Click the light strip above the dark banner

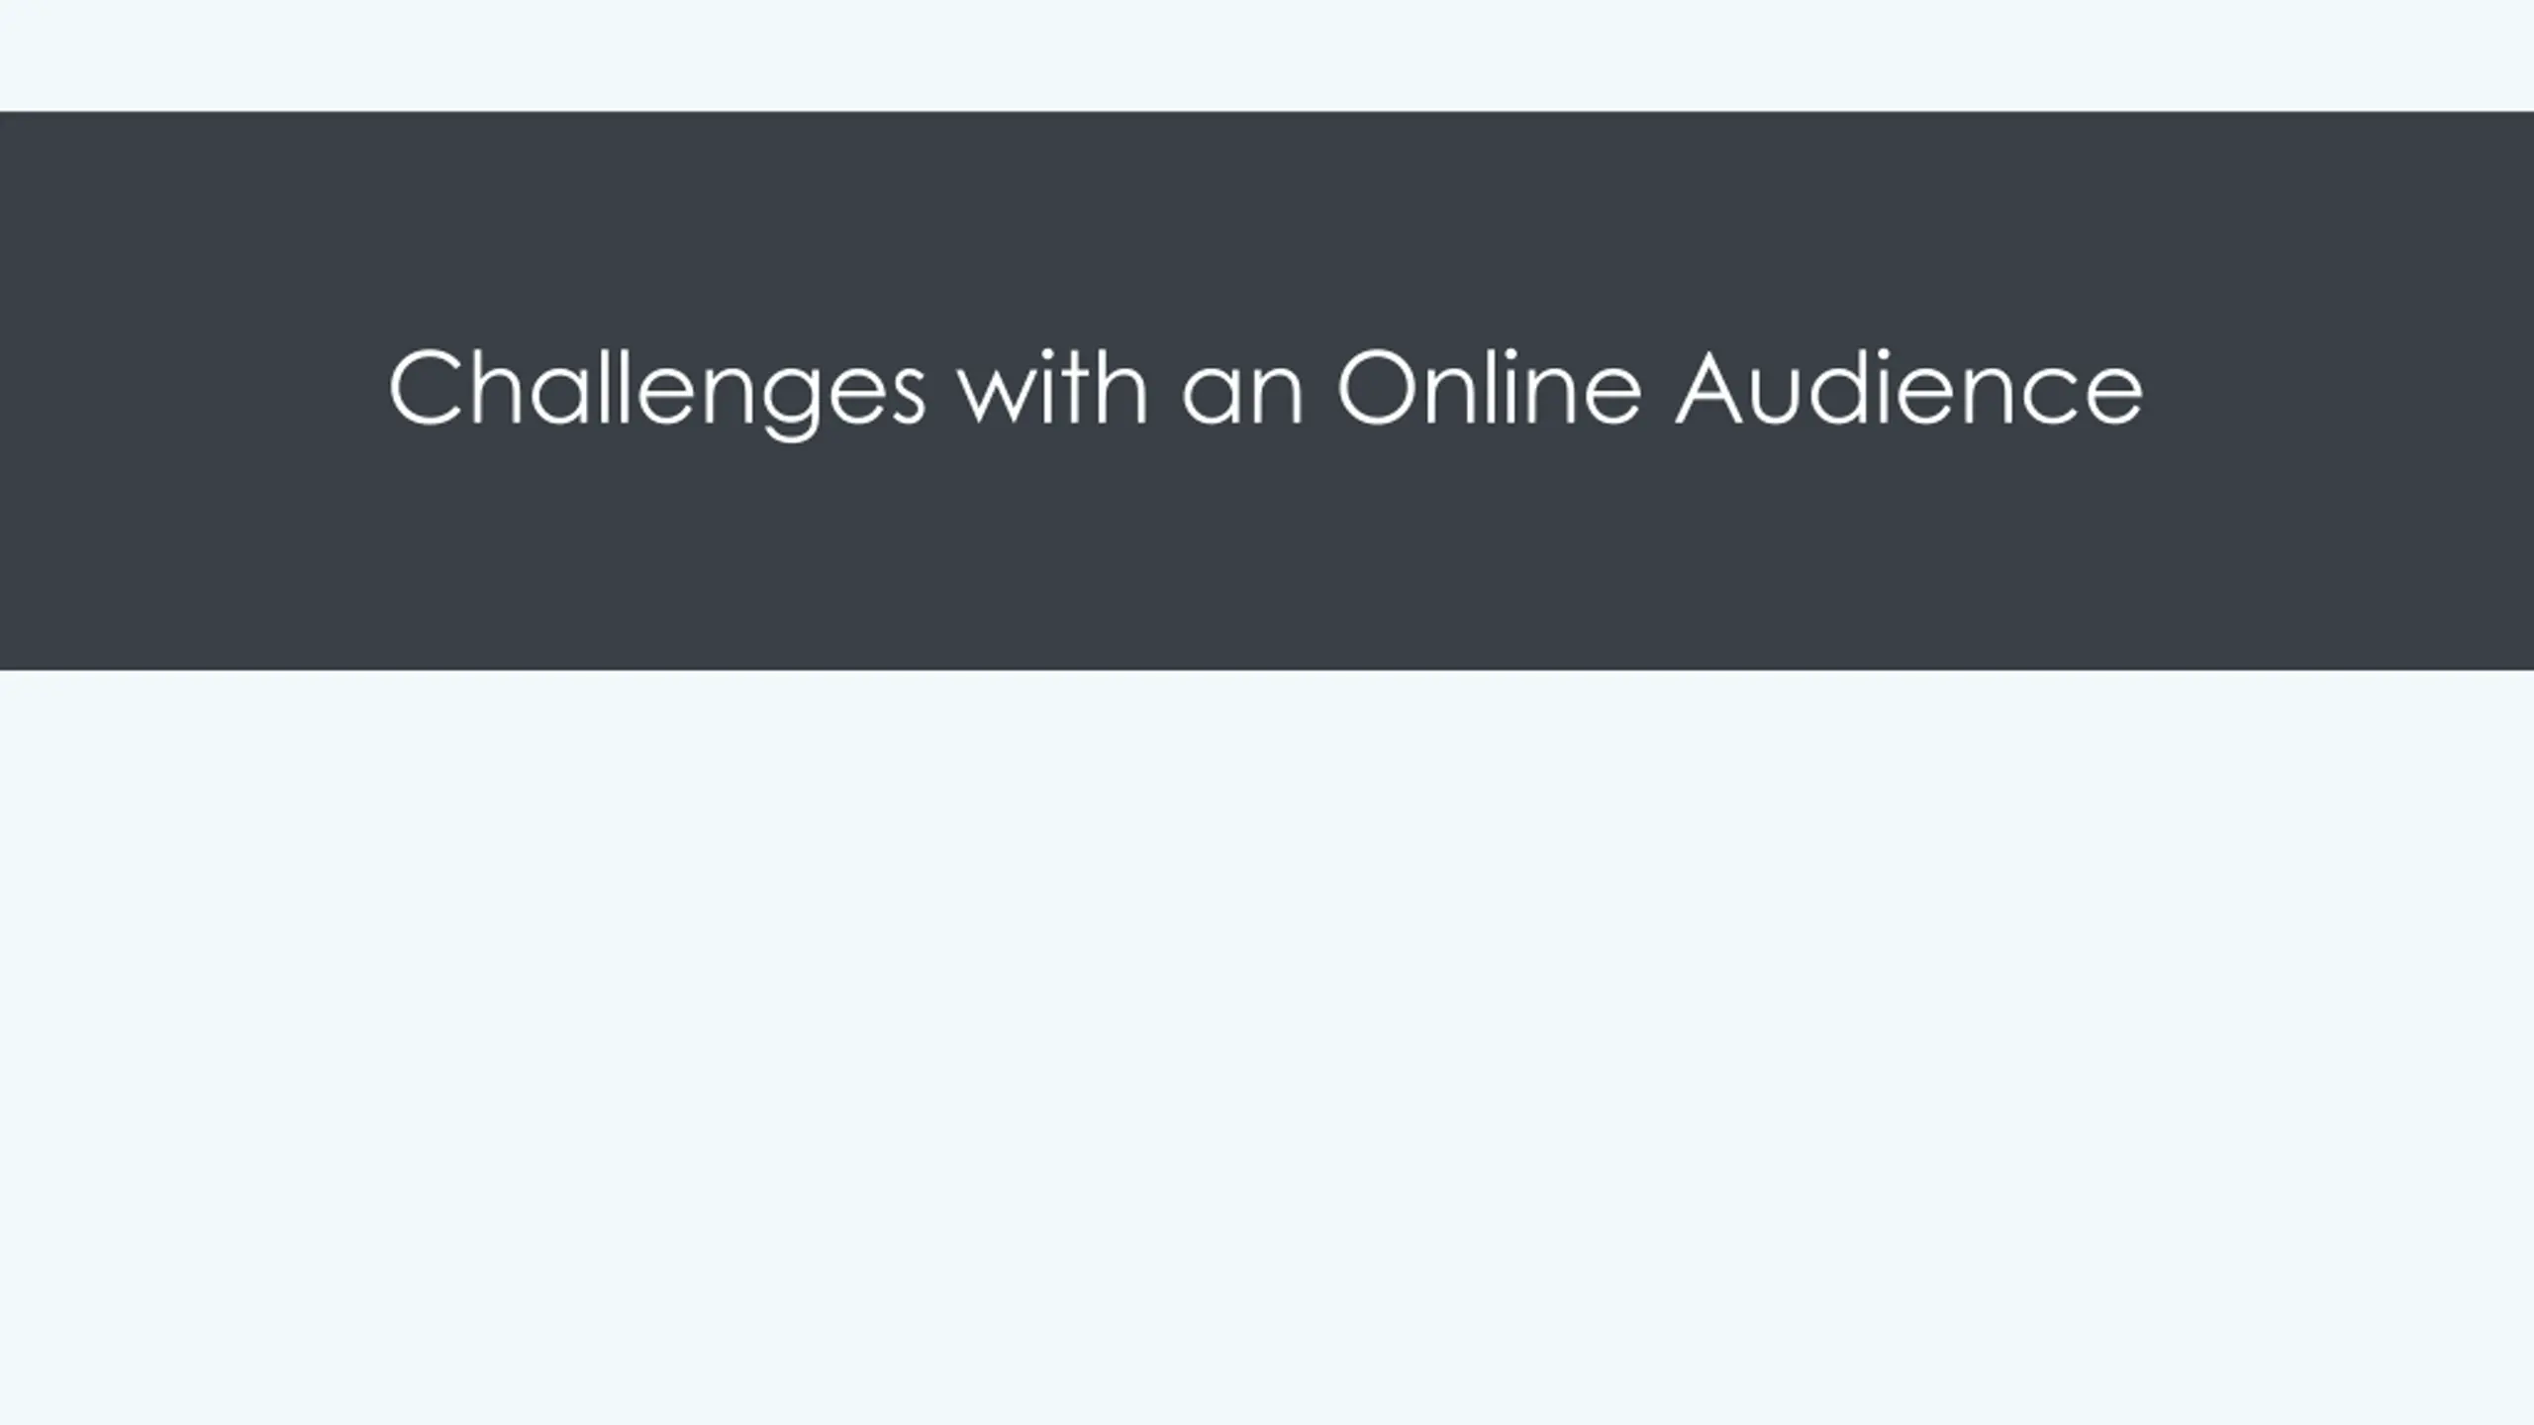pos(1267,55)
